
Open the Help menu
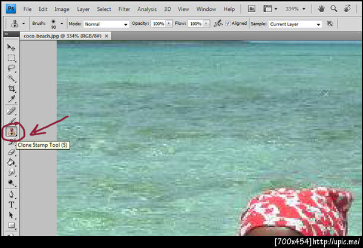[x=229, y=9]
